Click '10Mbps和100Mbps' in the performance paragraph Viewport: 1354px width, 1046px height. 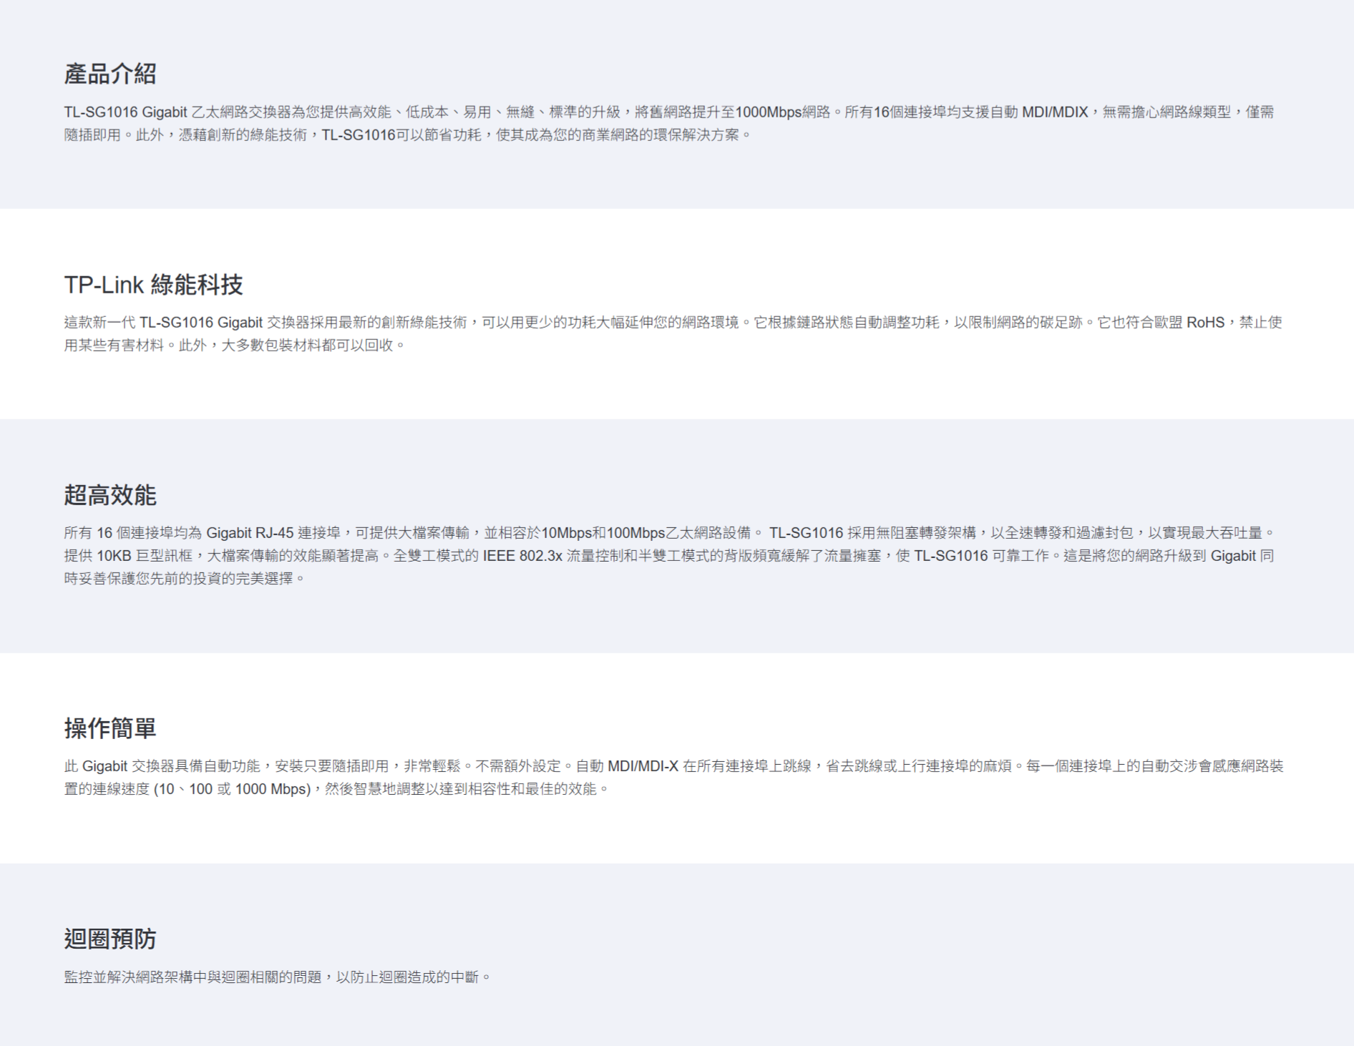(603, 533)
